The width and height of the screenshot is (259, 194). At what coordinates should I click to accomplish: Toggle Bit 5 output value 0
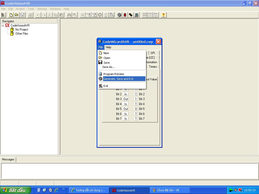(x=136, y=109)
